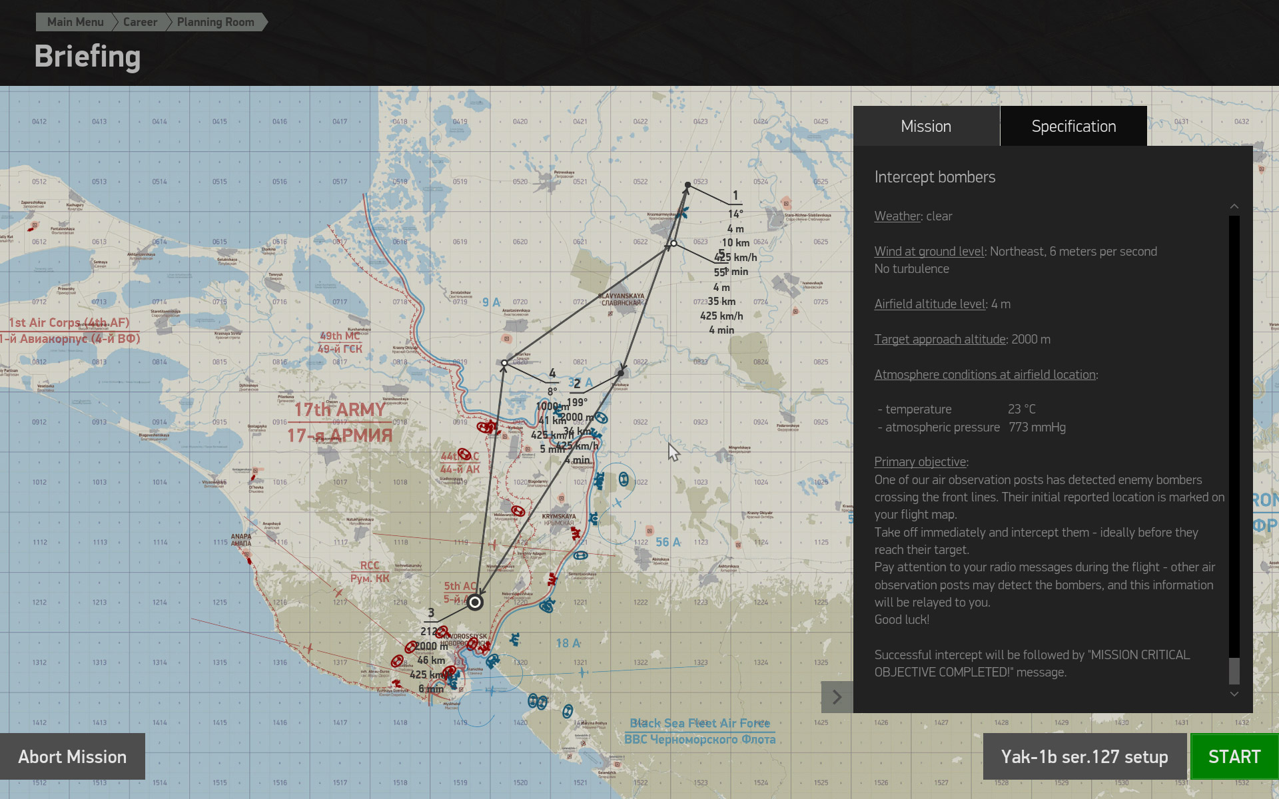
Task: Click the Abort Mission button
Action: point(72,757)
